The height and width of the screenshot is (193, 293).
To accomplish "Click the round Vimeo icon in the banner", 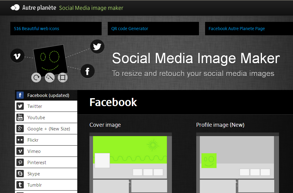I will tap(17, 56).
